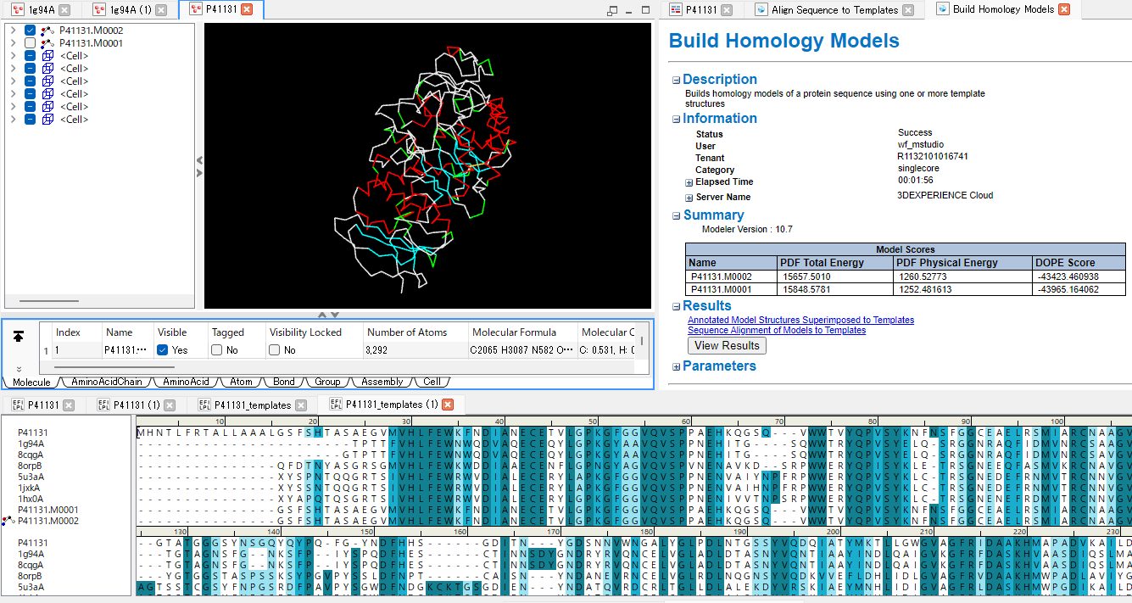Open Sequence Alignment of Models to Templates link
The image size is (1132, 603).
coord(776,330)
